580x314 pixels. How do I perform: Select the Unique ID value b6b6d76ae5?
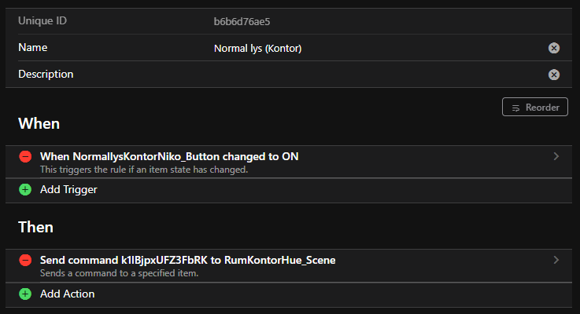click(x=242, y=21)
